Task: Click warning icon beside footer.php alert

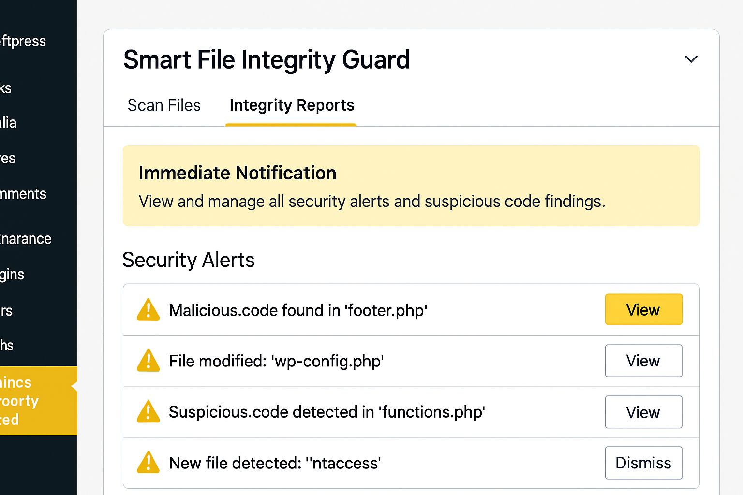Action: (148, 310)
